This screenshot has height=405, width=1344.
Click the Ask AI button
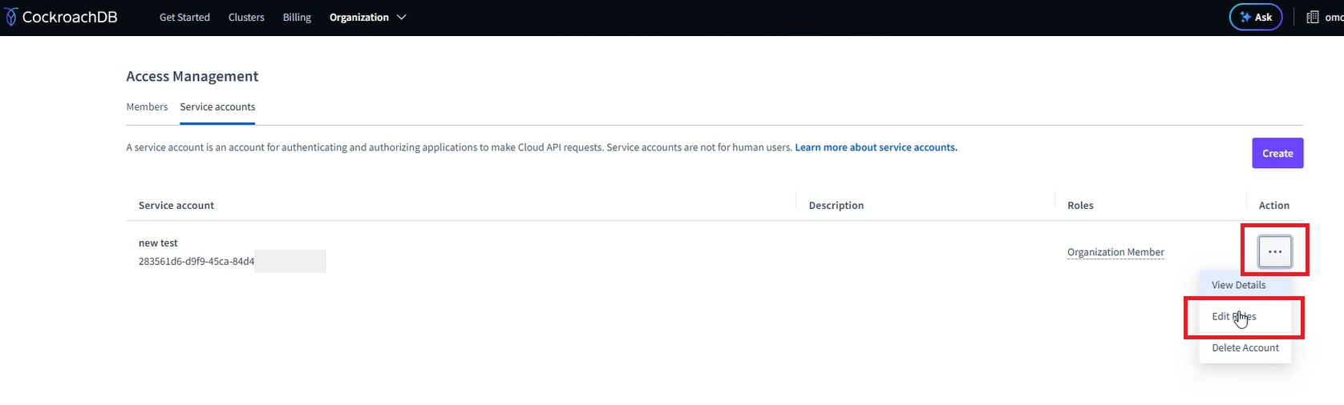coord(1256,17)
